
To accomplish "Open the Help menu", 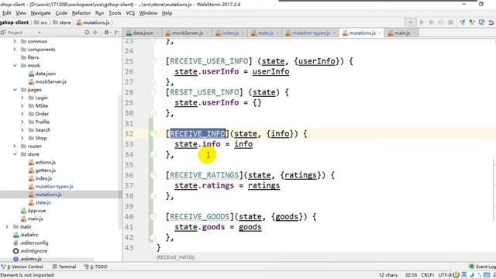I will pos(167,13).
